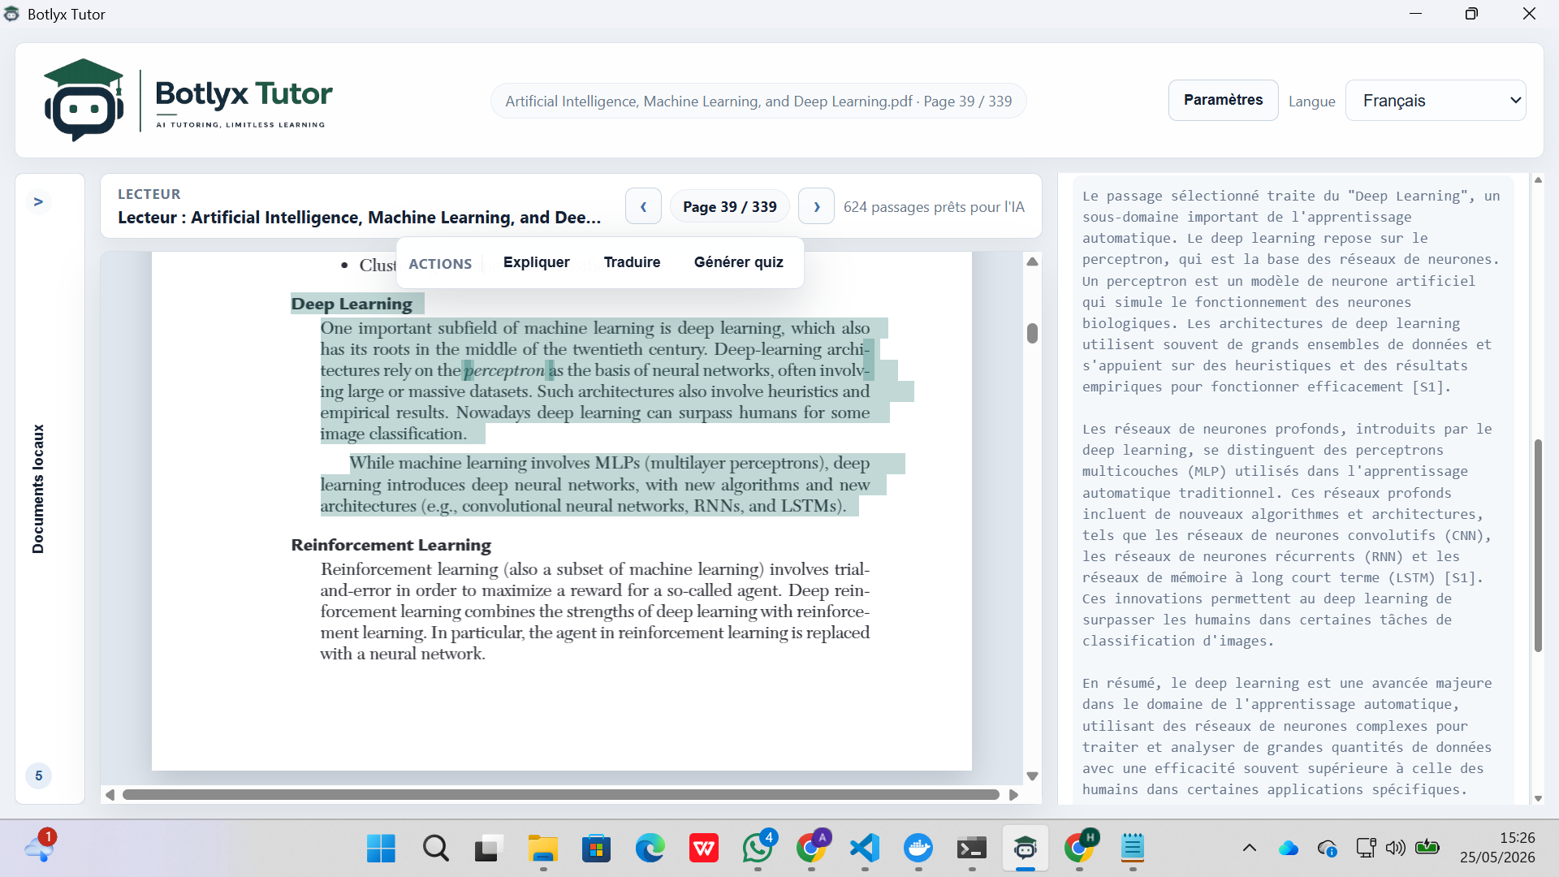Open the network settings tray icon
Image resolution: width=1559 pixels, height=877 pixels.
(1366, 849)
